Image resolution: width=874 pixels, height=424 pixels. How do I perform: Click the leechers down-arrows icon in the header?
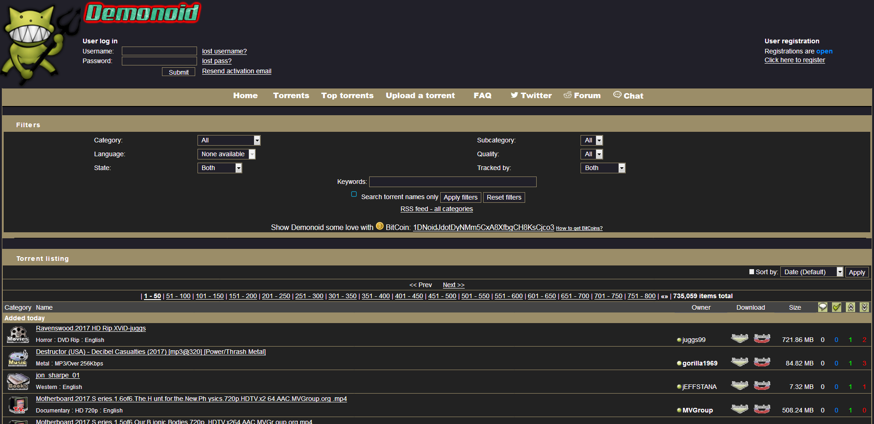tap(864, 307)
